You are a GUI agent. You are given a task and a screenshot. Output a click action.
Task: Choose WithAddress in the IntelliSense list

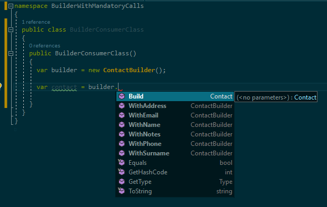point(175,106)
